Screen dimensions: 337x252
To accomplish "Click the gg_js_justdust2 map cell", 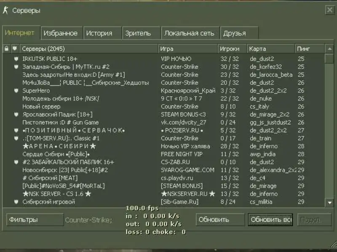I will click(270, 122).
